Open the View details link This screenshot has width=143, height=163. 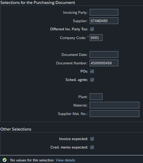click(65, 160)
